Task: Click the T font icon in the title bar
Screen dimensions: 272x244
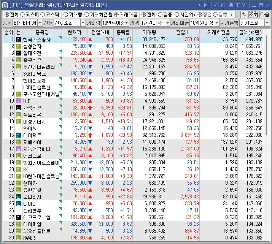Action: (x=238, y=5)
